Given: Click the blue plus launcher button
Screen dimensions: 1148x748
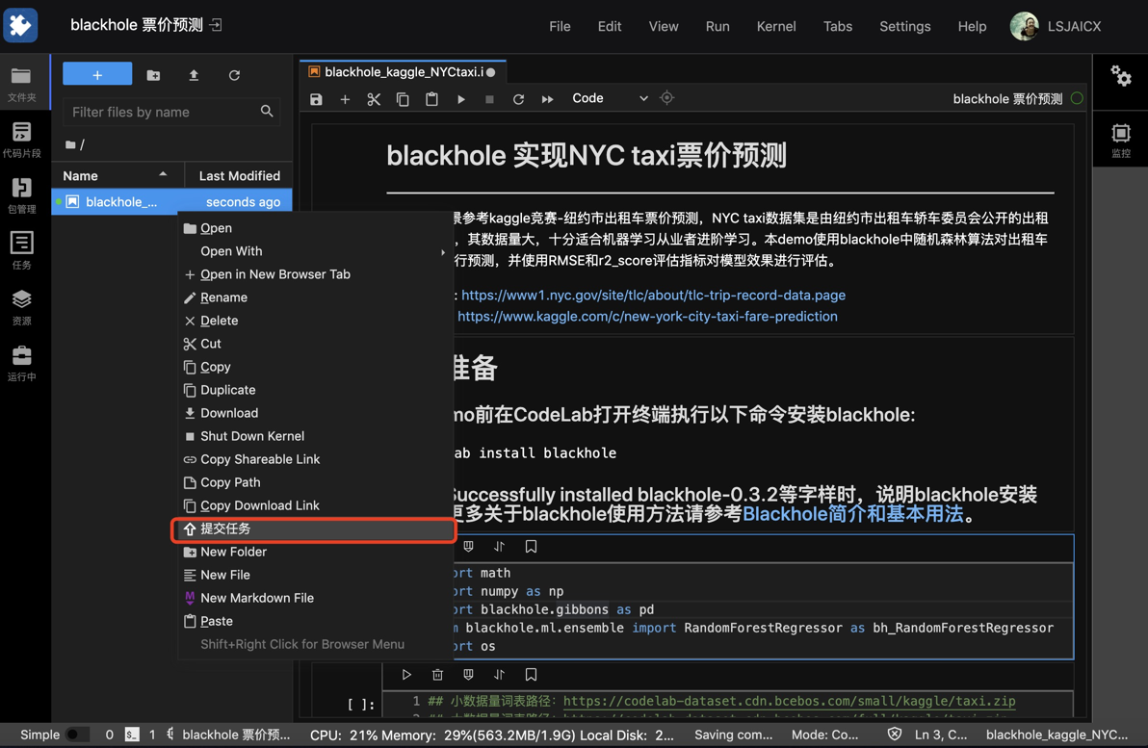Looking at the screenshot, I should (97, 74).
